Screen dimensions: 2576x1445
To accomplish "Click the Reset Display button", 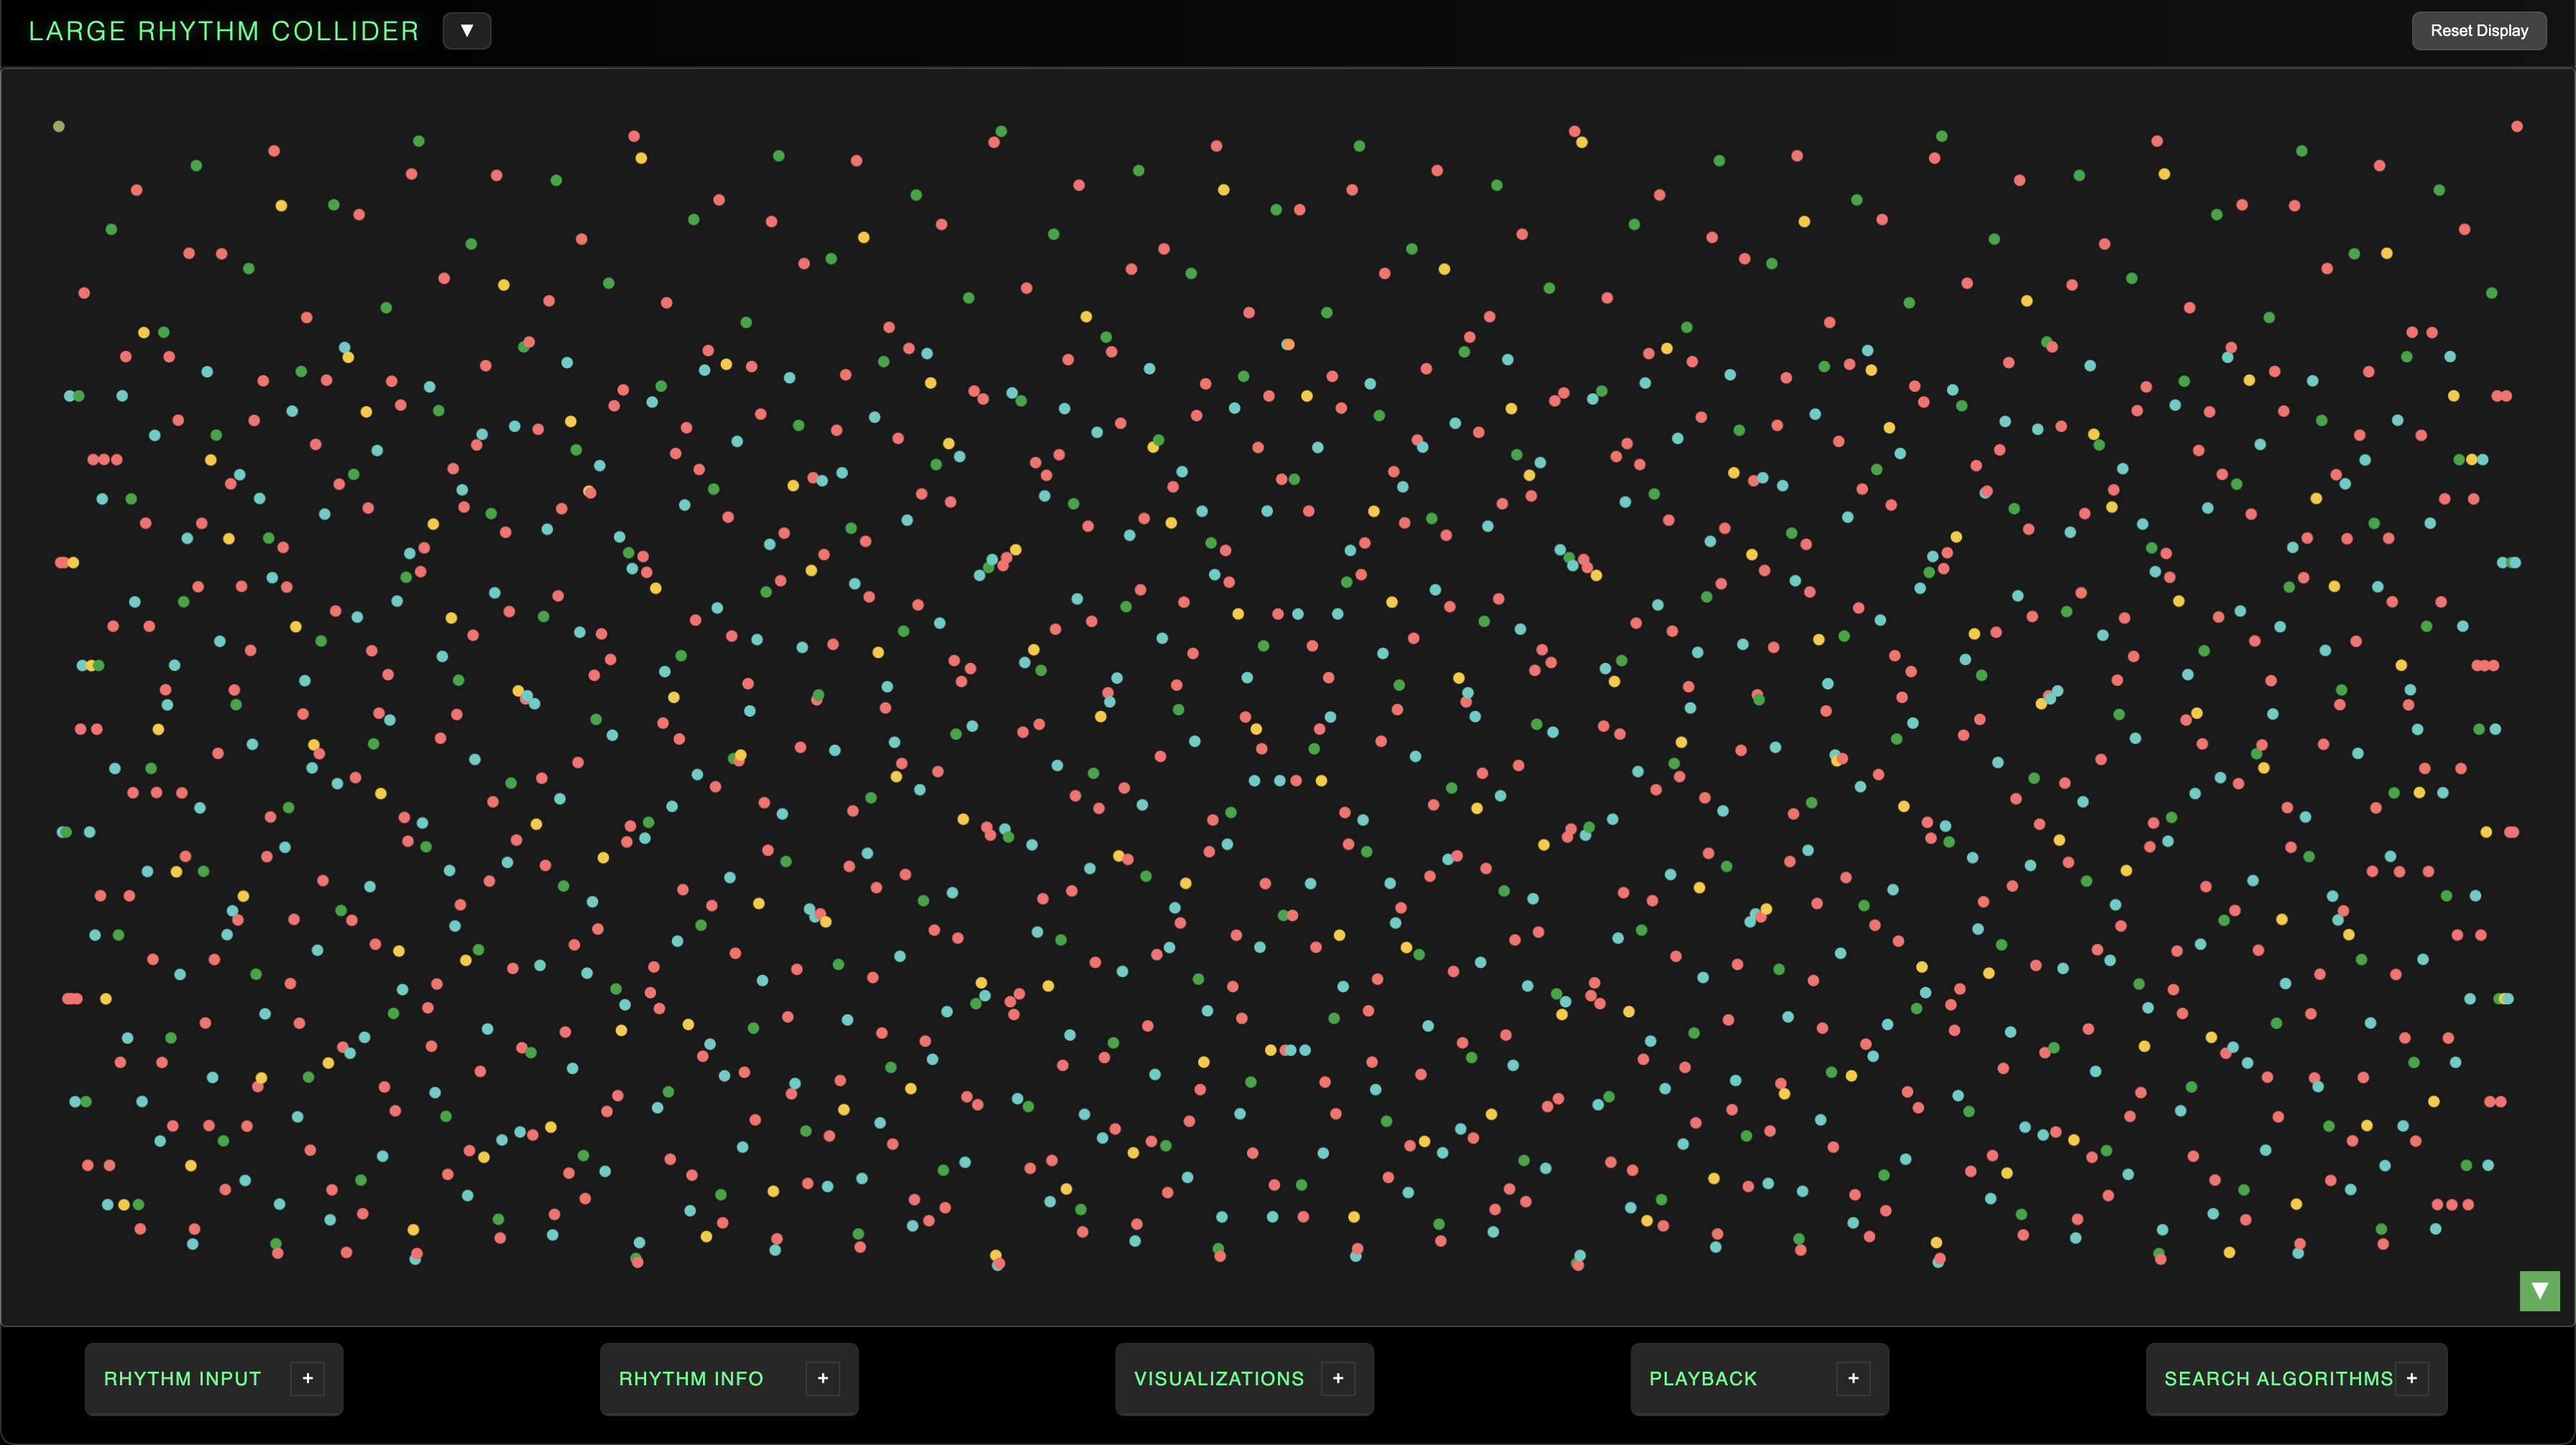I will (x=2479, y=30).
